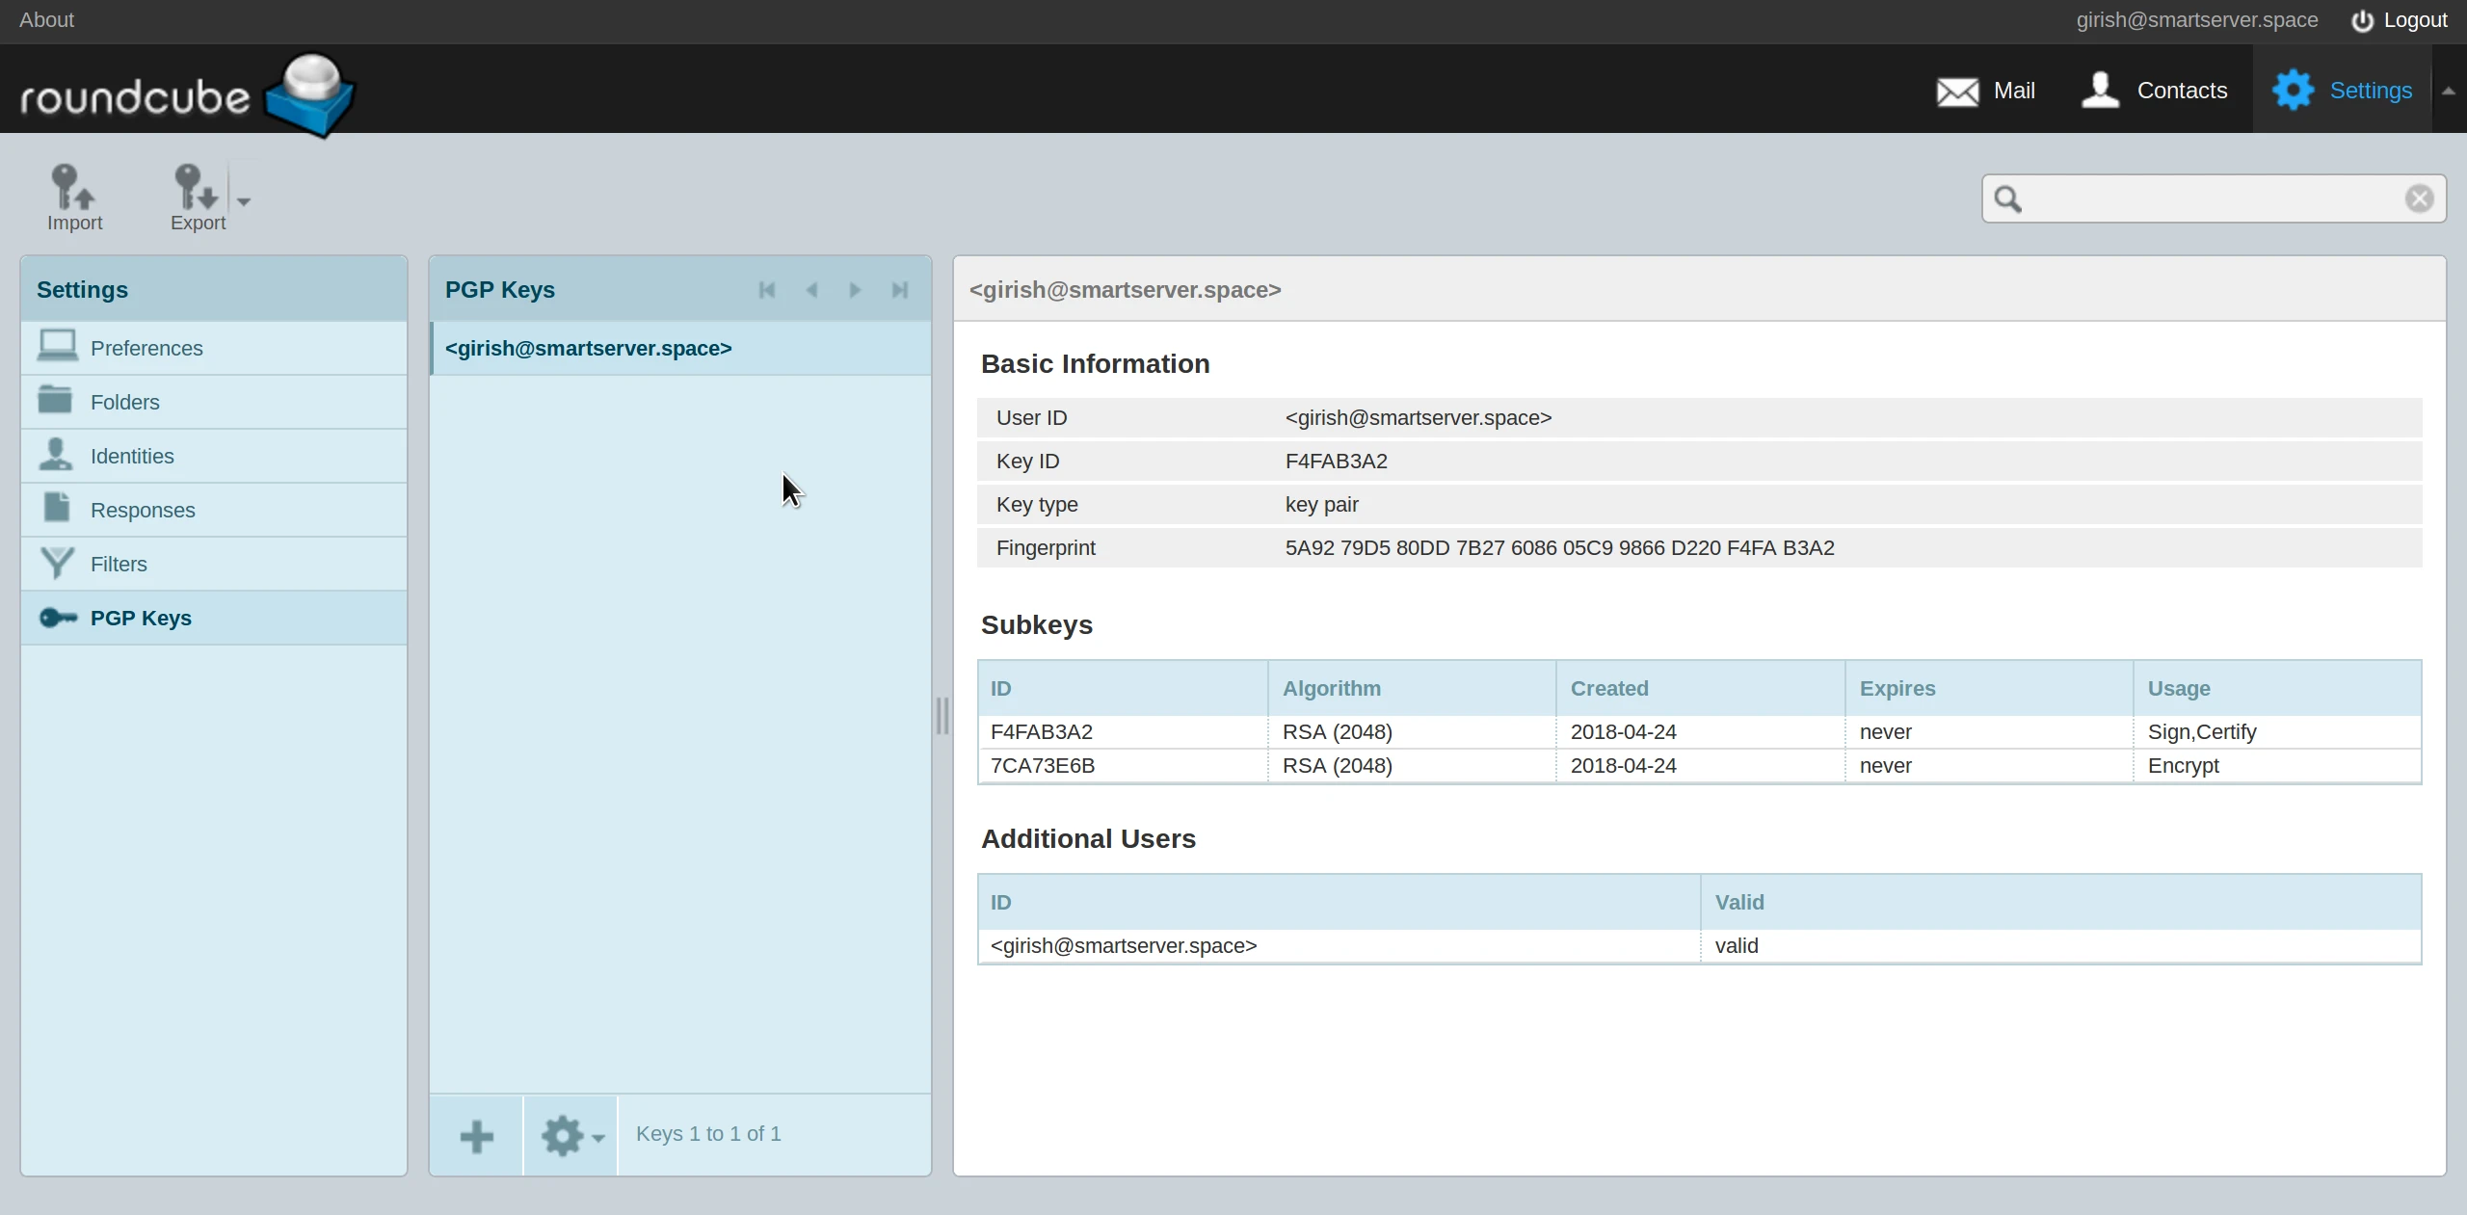The image size is (2467, 1215).
Task: Open key actions gear menu
Action: click(570, 1136)
